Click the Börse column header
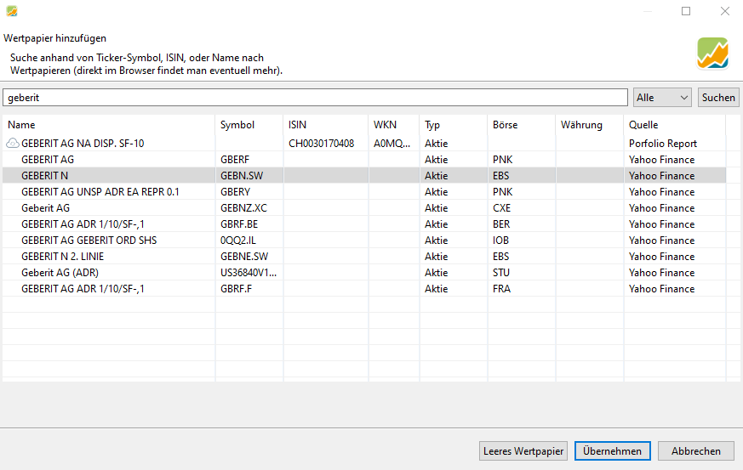 point(520,125)
